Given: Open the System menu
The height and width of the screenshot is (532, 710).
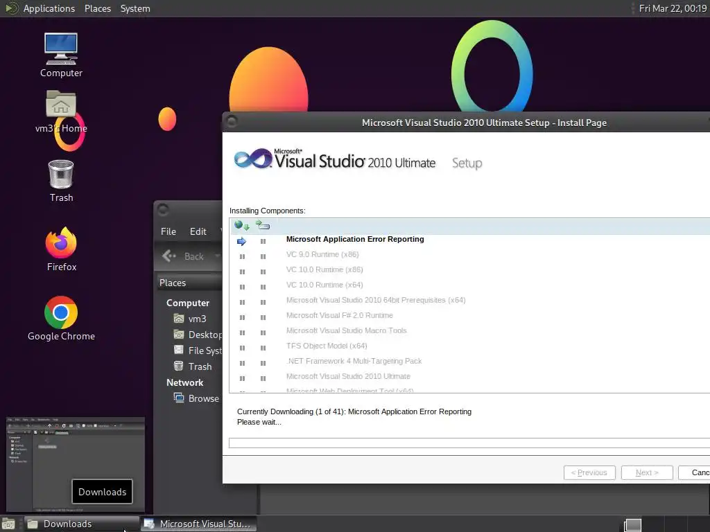Looking at the screenshot, I should click(x=135, y=8).
